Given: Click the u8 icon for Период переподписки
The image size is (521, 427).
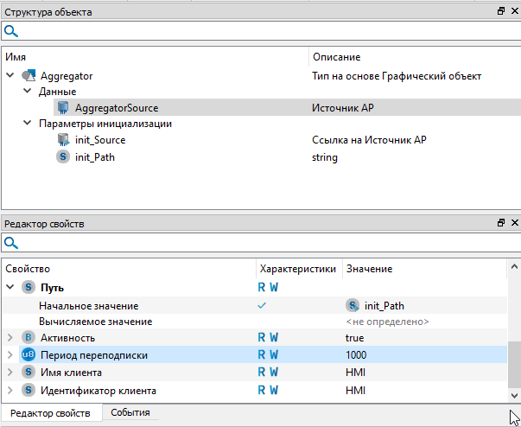Looking at the screenshot, I should coord(28,354).
